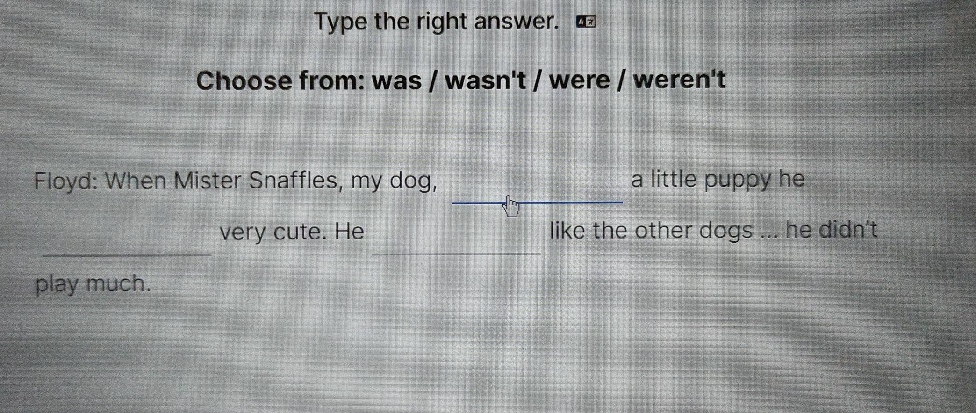
Task: Click the blank before "very cute"
Action: (x=127, y=243)
